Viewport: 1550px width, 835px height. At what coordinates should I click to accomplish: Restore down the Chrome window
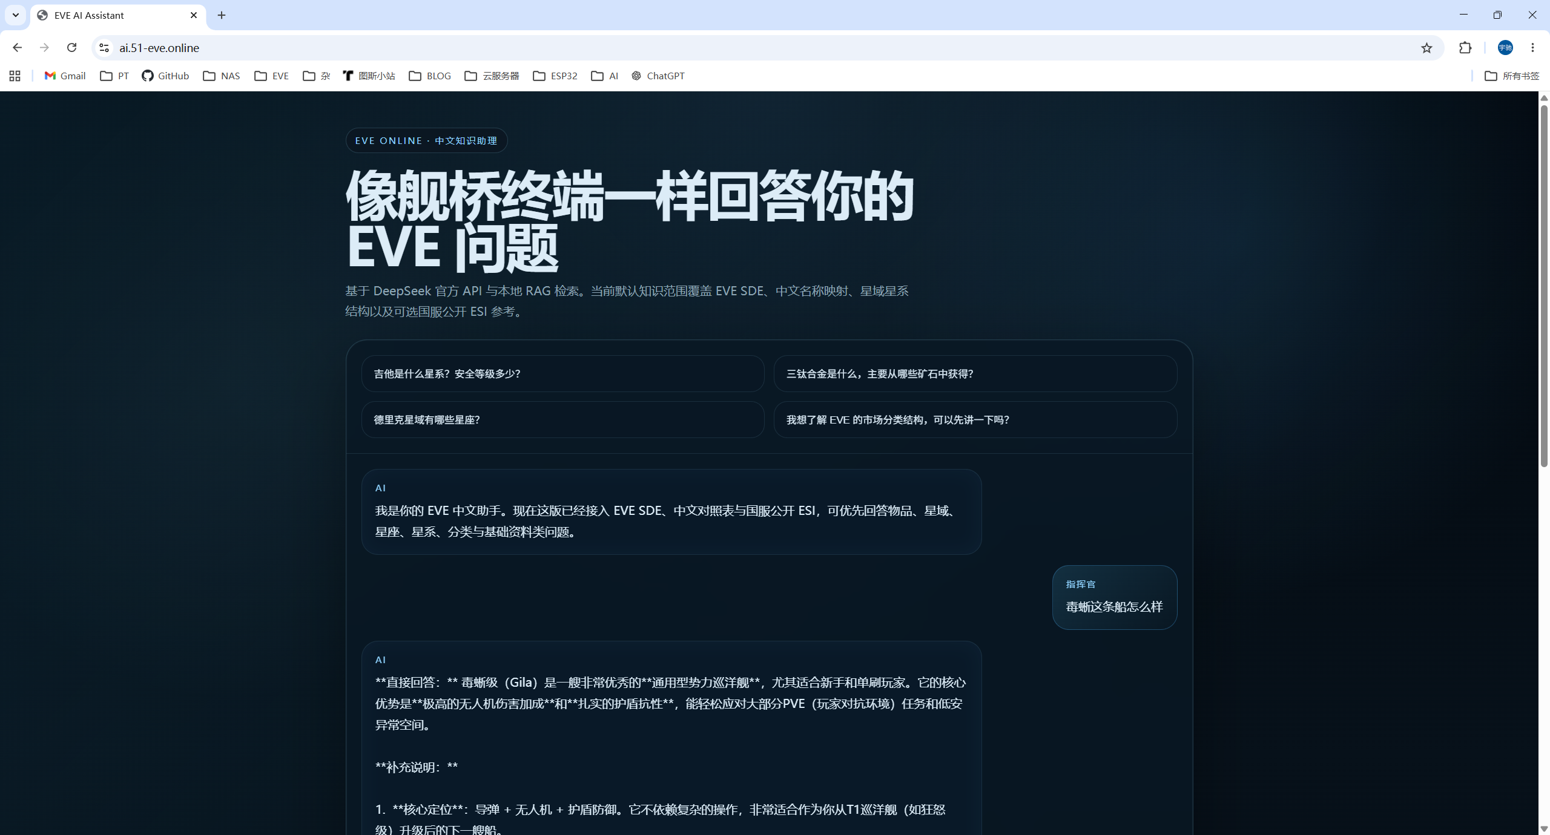(x=1497, y=15)
